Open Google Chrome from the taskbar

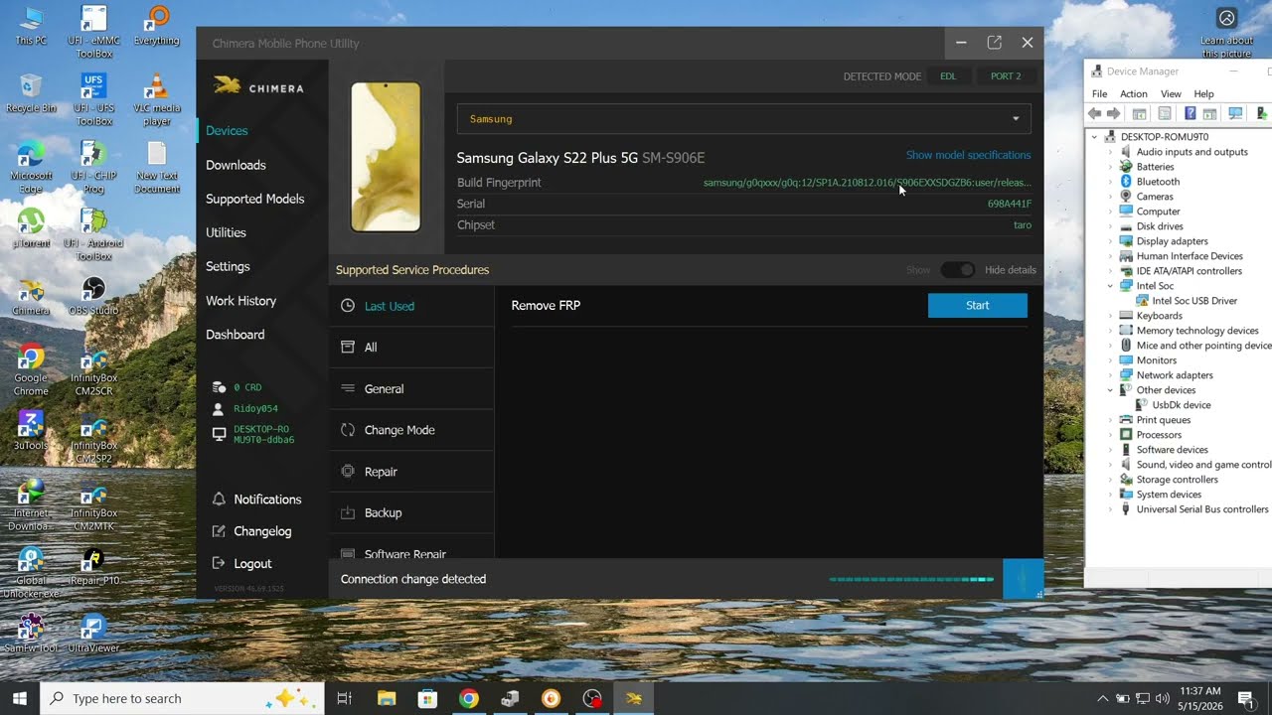click(468, 698)
